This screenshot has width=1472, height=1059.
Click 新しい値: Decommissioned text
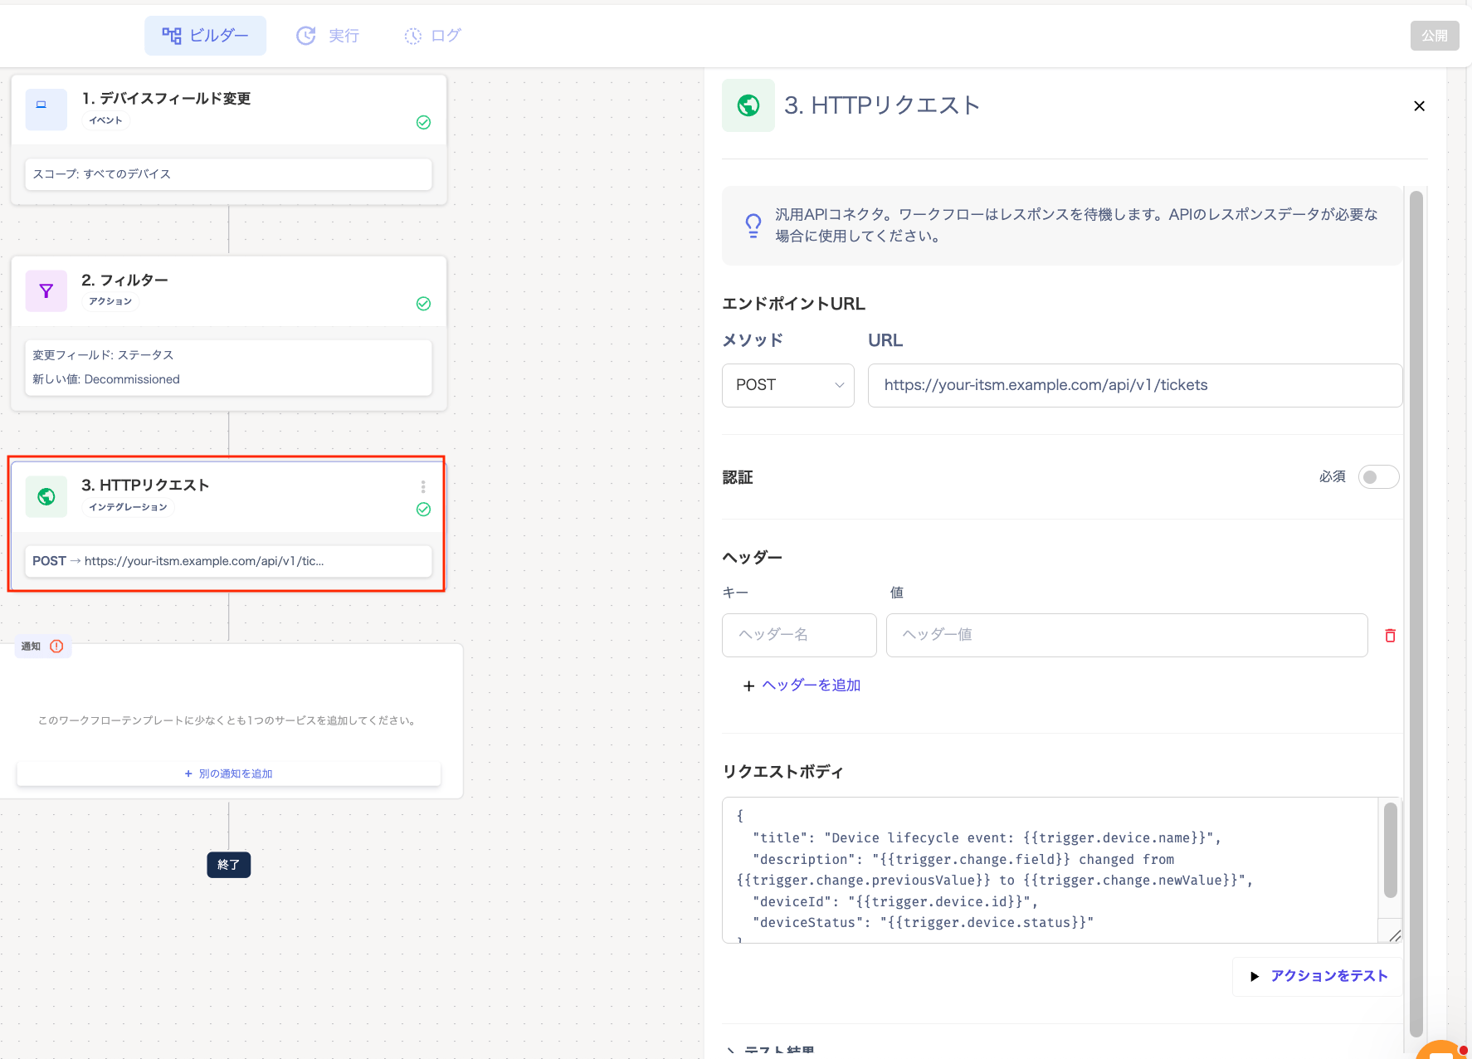pos(106,379)
